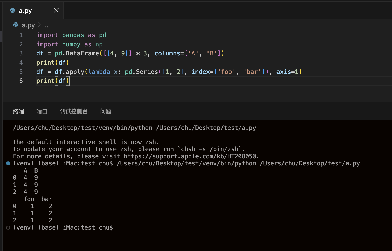Screen dimensions: 392x251
Task: Click the Python icon in the breadcrumb bar
Action: tap(16, 25)
